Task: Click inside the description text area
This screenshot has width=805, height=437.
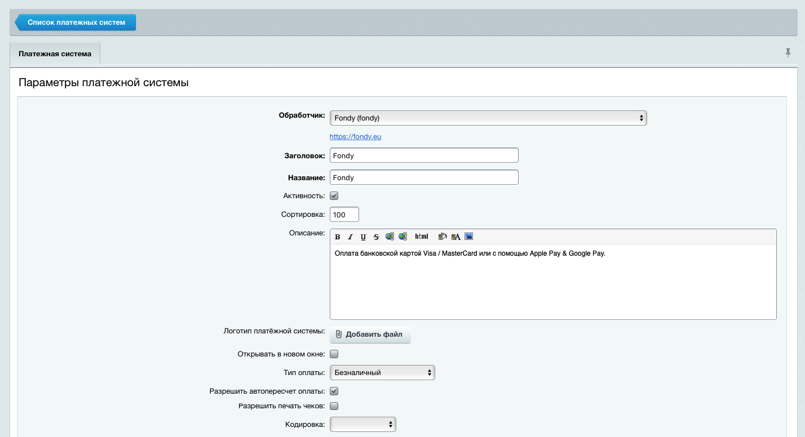Action: pyautogui.click(x=553, y=282)
